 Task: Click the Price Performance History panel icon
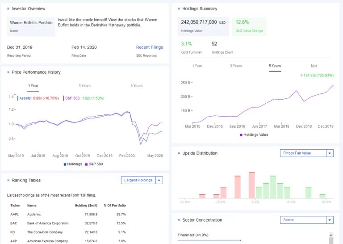tap(8, 72)
